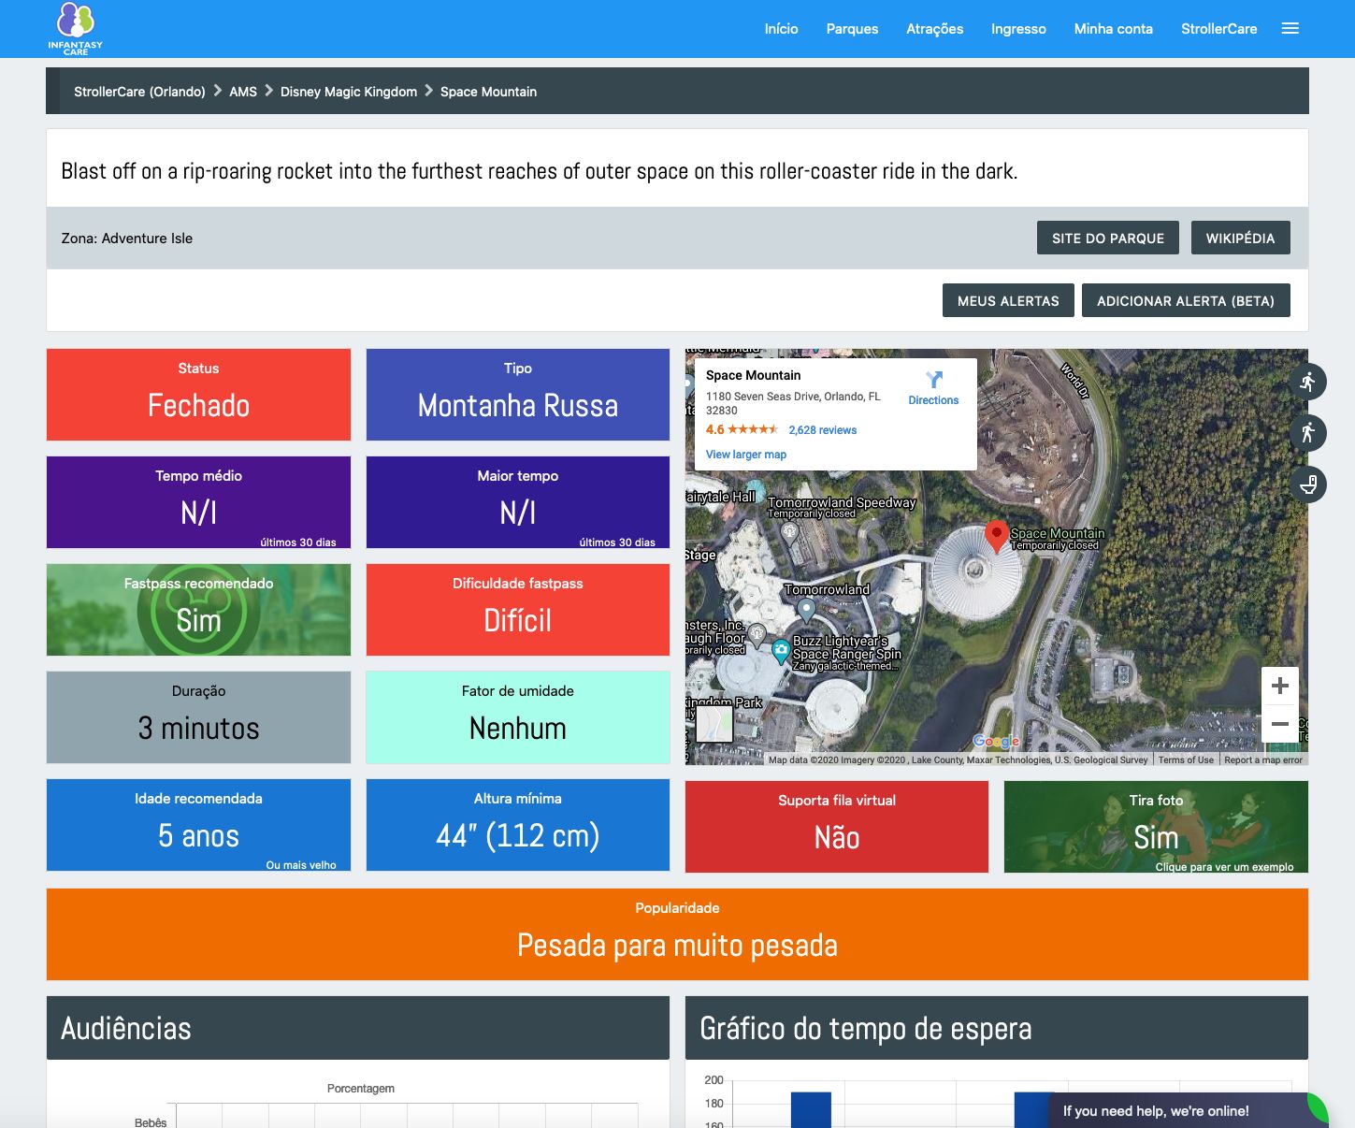The height and width of the screenshot is (1128, 1355).
Task: Click the running person floating icon
Action: coord(1307,382)
